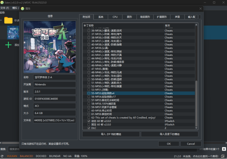This screenshot has height=159, width=227.
Task: Uncheck the DLC checkbox
Action: [89, 128]
